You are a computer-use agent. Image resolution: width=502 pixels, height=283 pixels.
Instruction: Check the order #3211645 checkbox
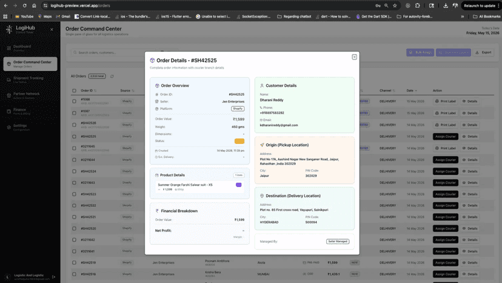point(75,148)
